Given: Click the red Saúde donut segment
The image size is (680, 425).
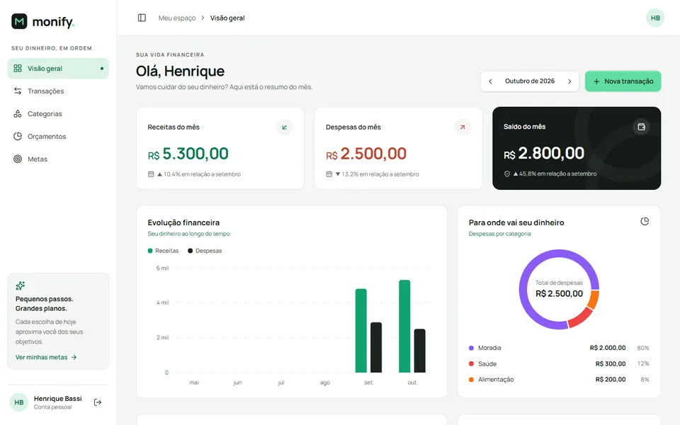Looking at the screenshot, I should tap(579, 319).
